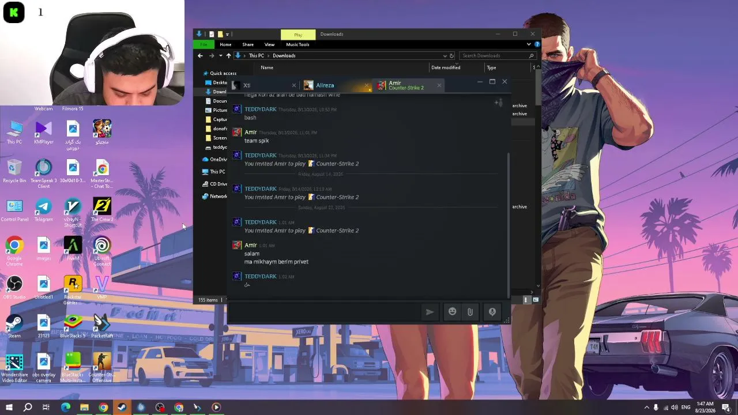
Task: Go up one folder level in Explorer
Action: point(228,56)
